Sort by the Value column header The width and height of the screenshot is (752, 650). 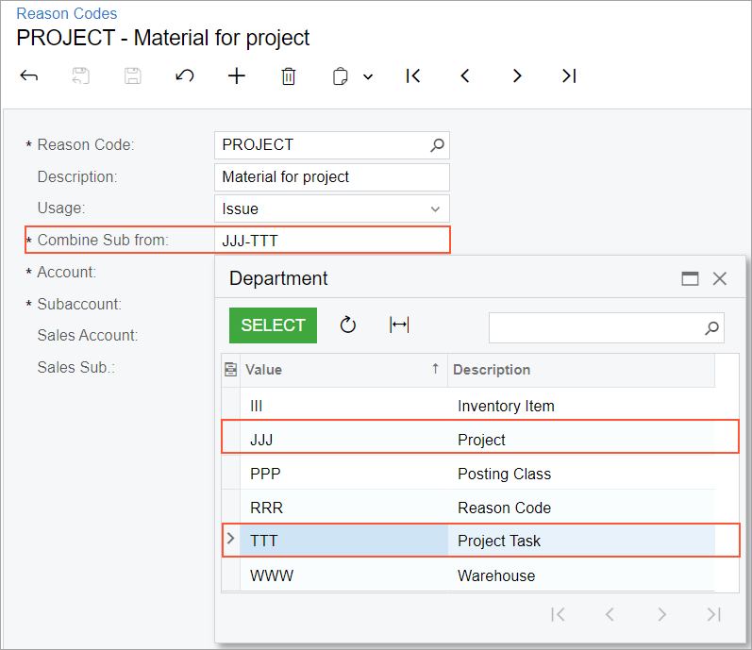pos(340,370)
